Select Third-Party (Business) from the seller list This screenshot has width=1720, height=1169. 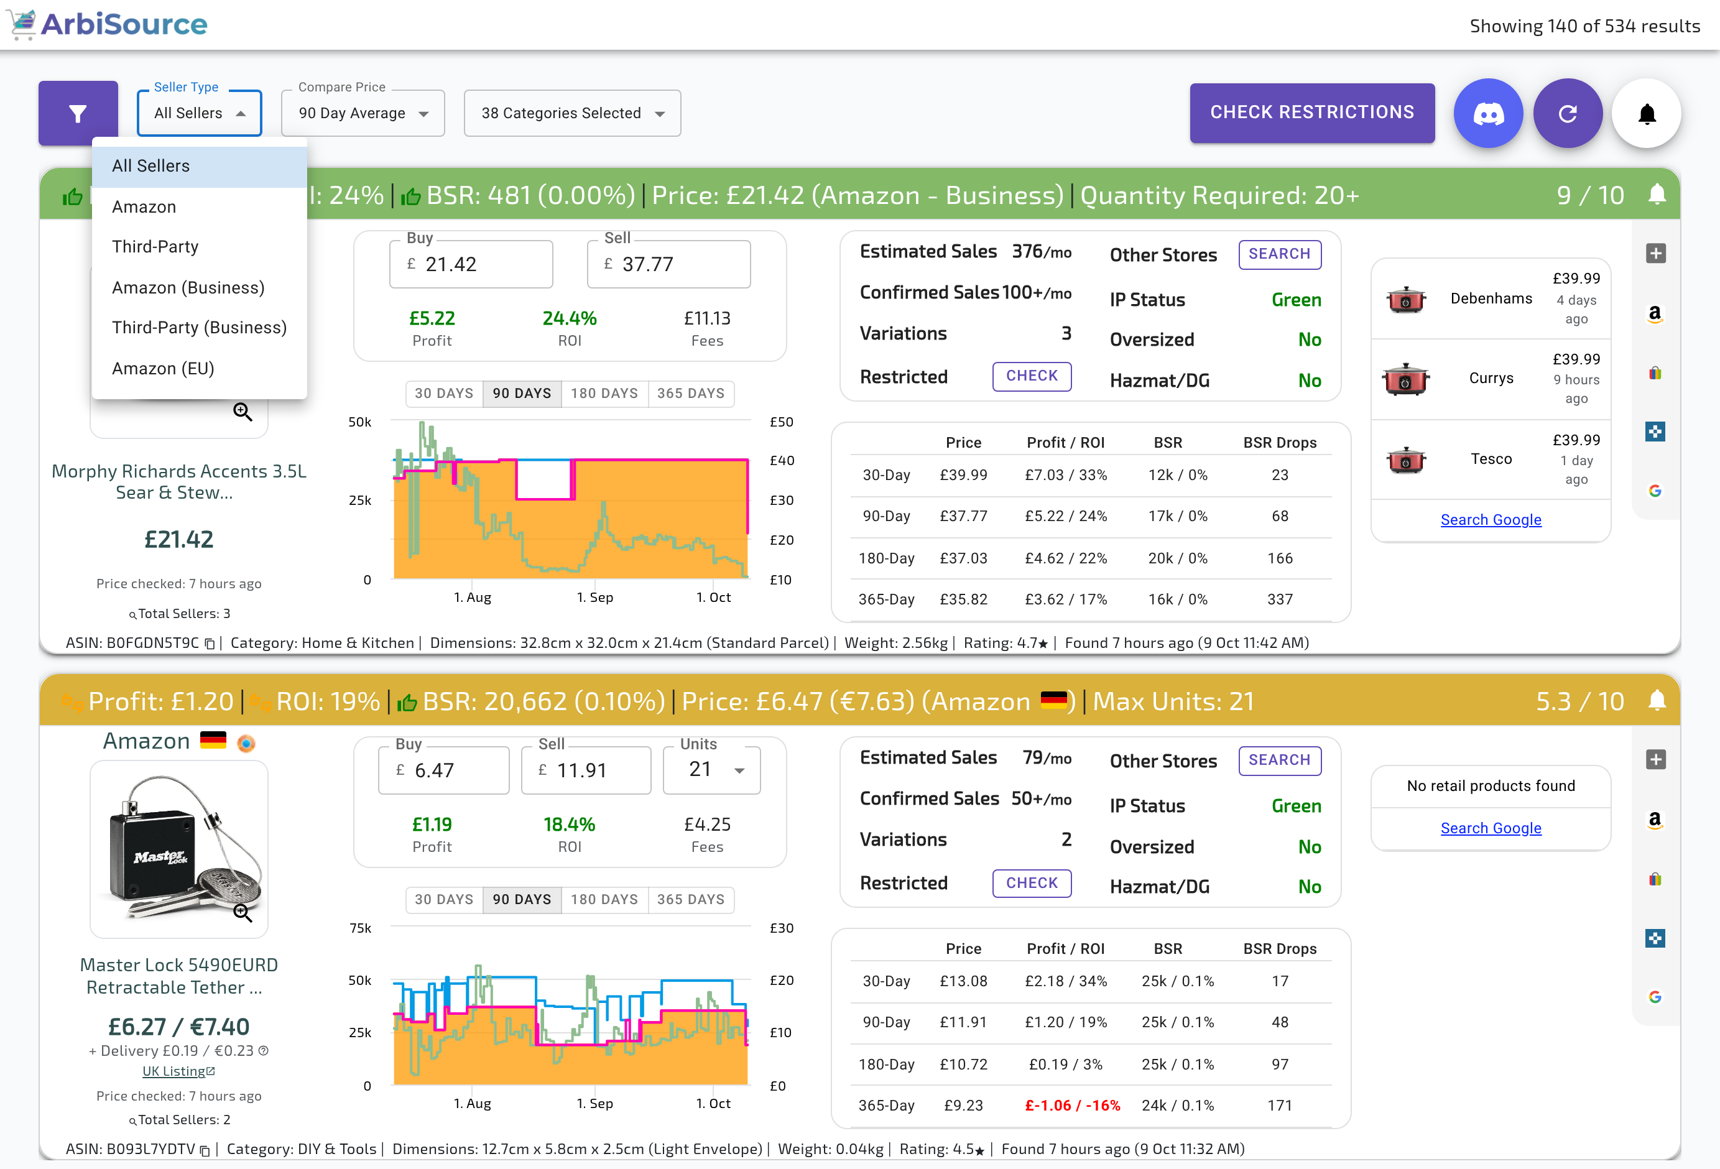tap(199, 328)
